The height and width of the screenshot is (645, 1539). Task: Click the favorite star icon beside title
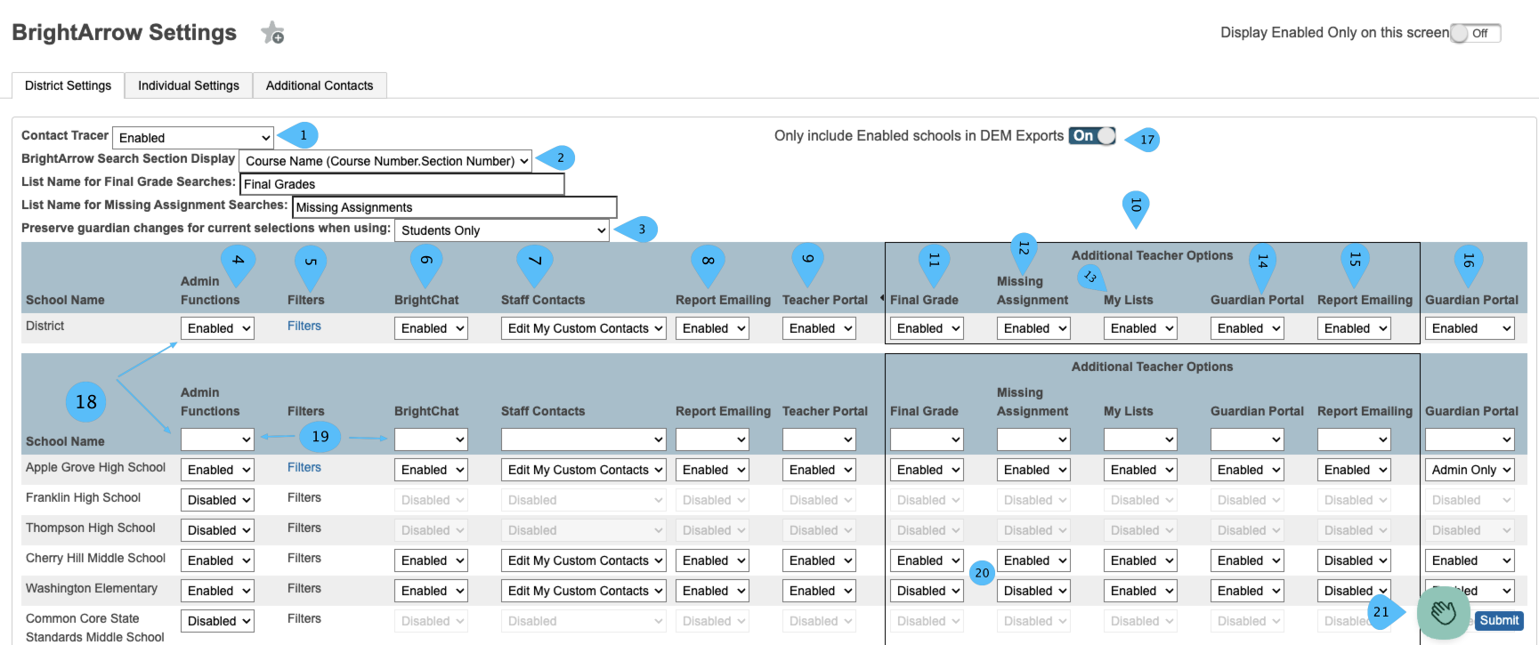coord(272,33)
